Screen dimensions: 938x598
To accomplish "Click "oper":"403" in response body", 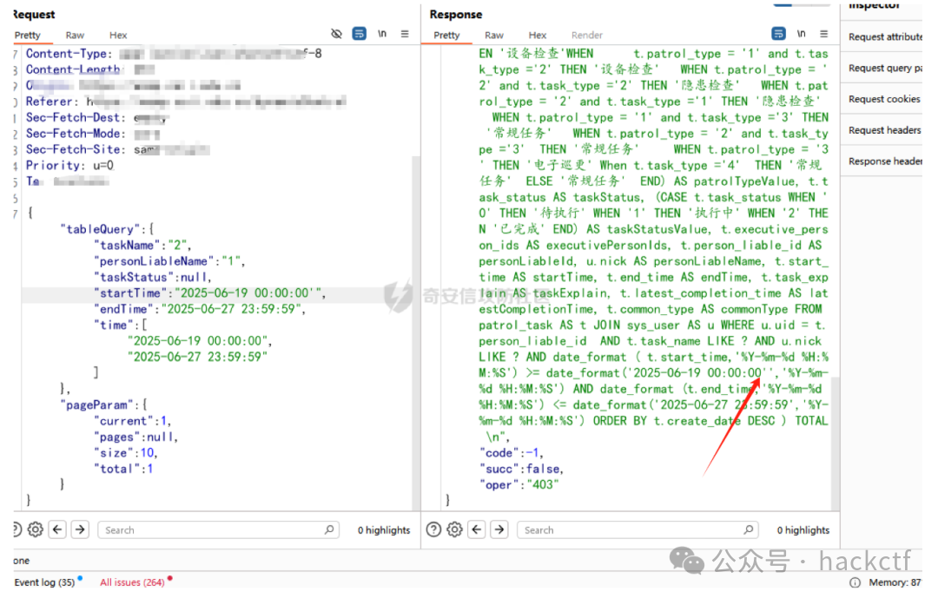I will pos(519,485).
